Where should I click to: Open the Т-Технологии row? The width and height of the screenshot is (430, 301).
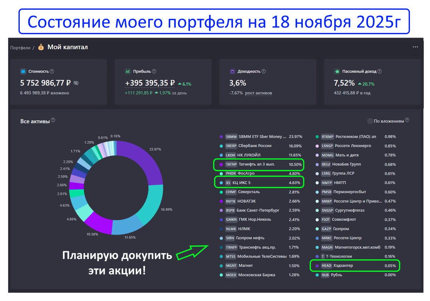pyautogui.click(x=356, y=257)
